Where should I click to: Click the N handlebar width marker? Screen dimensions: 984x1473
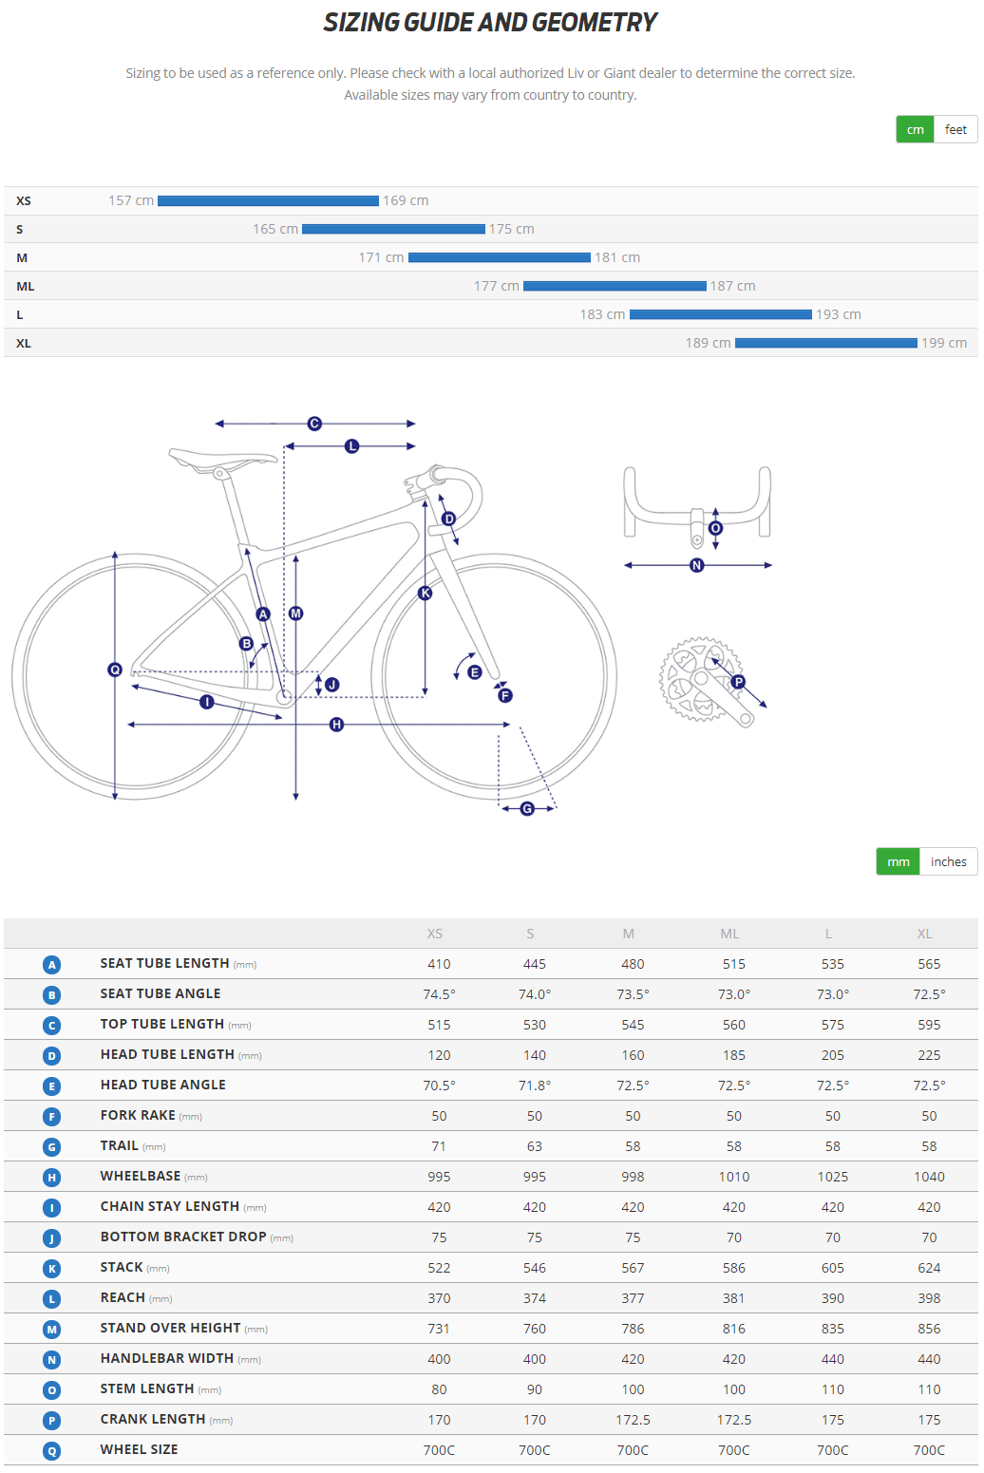pos(696,565)
